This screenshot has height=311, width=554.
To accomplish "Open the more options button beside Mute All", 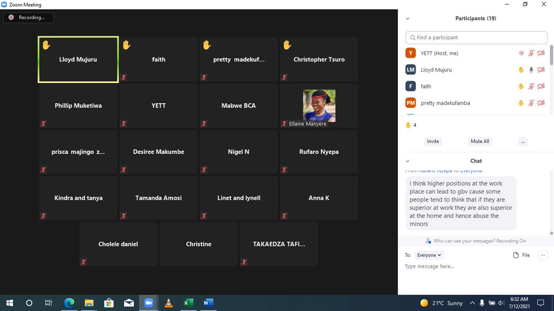I will (523, 141).
